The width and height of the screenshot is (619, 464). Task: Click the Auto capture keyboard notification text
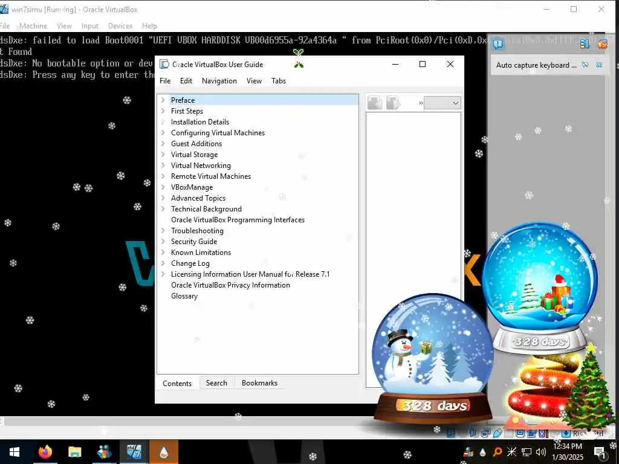pyautogui.click(x=536, y=65)
